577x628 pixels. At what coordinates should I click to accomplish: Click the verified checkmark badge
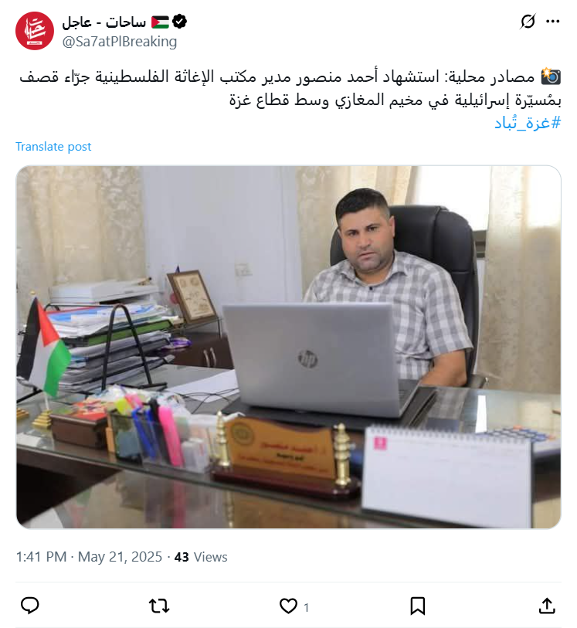pos(180,22)
